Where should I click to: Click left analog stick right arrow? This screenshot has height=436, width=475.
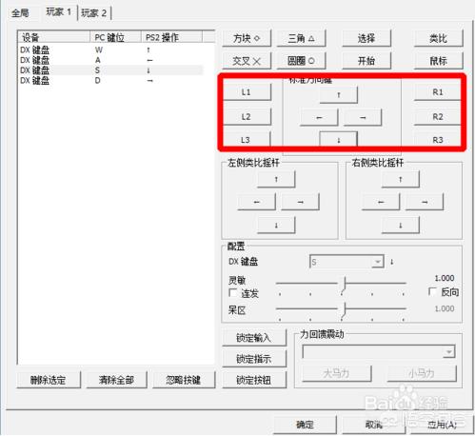click(300, 202)
